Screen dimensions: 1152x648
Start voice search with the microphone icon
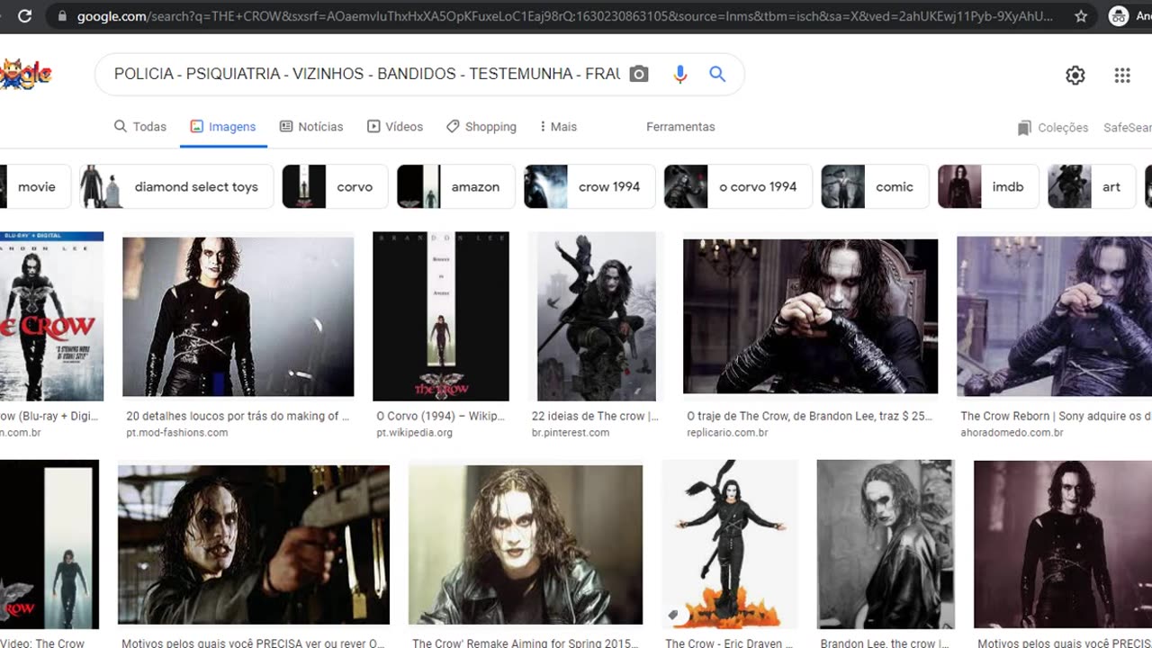pyautogui.click(x=680, y=74)
